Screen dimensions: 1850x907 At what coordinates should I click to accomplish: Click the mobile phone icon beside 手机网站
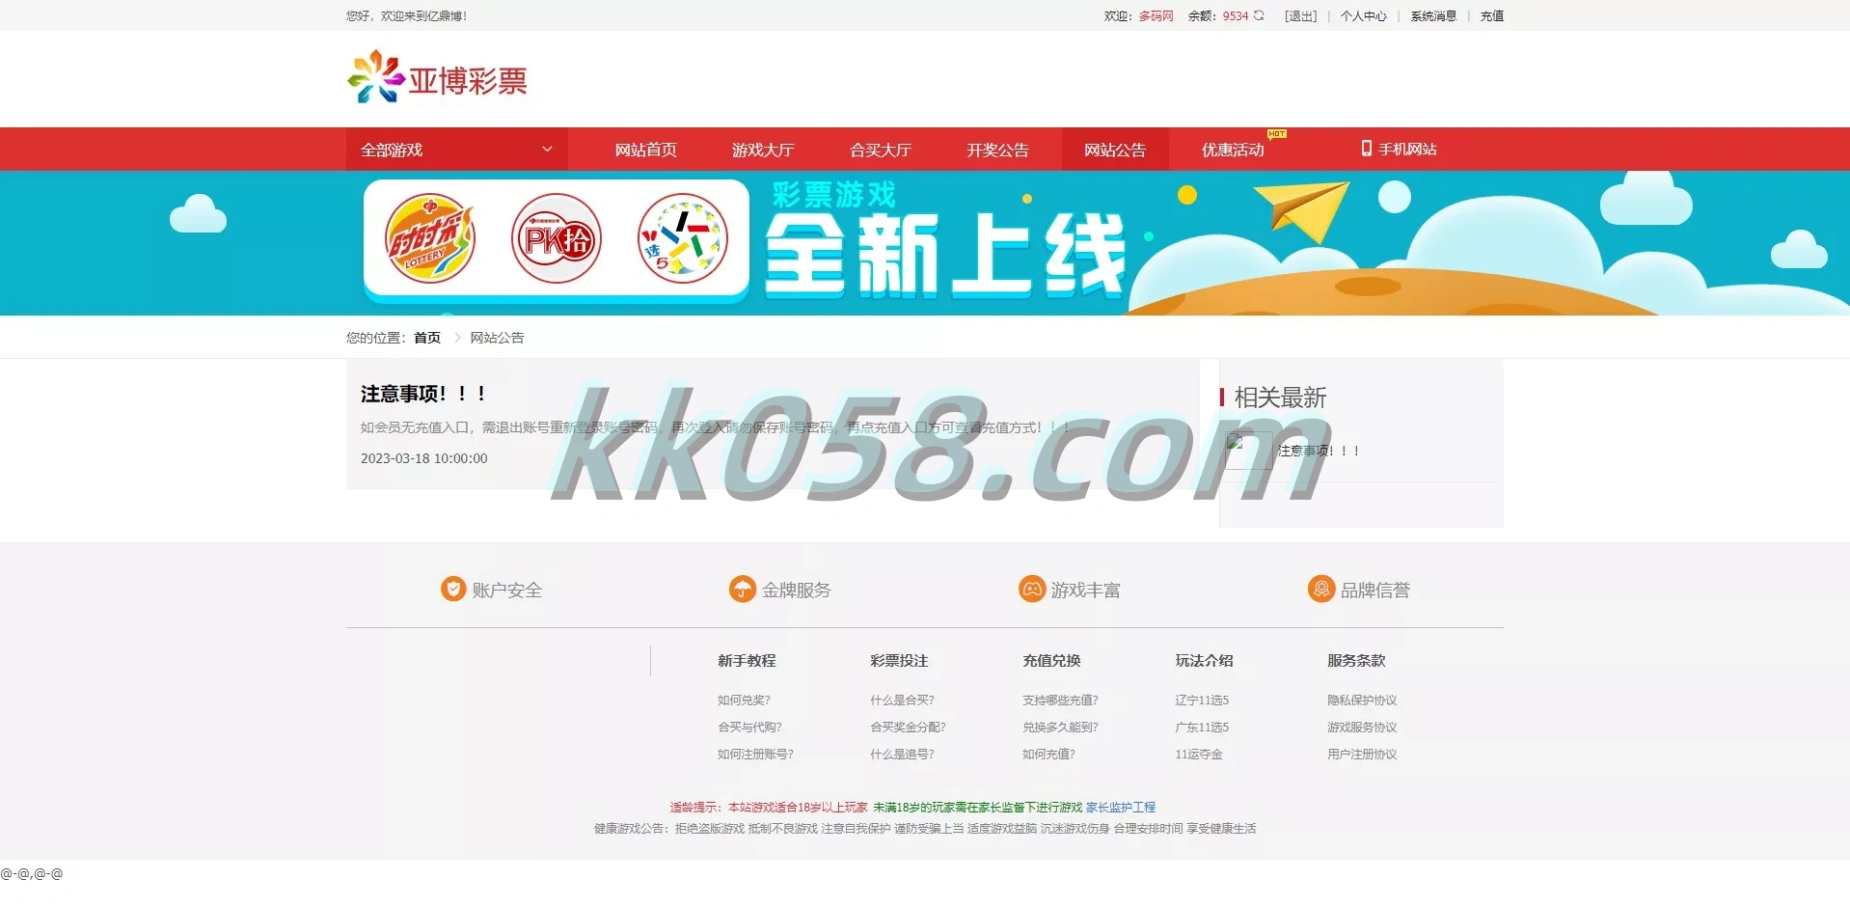click(1366, 149)
